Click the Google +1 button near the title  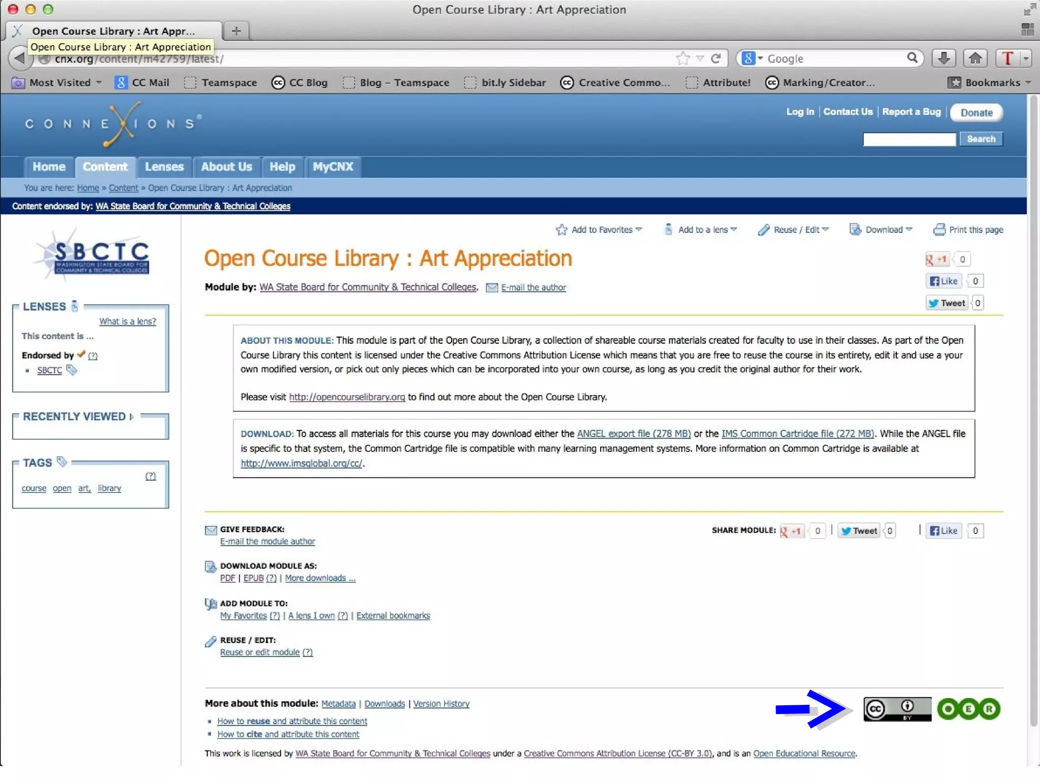[937, 259]
